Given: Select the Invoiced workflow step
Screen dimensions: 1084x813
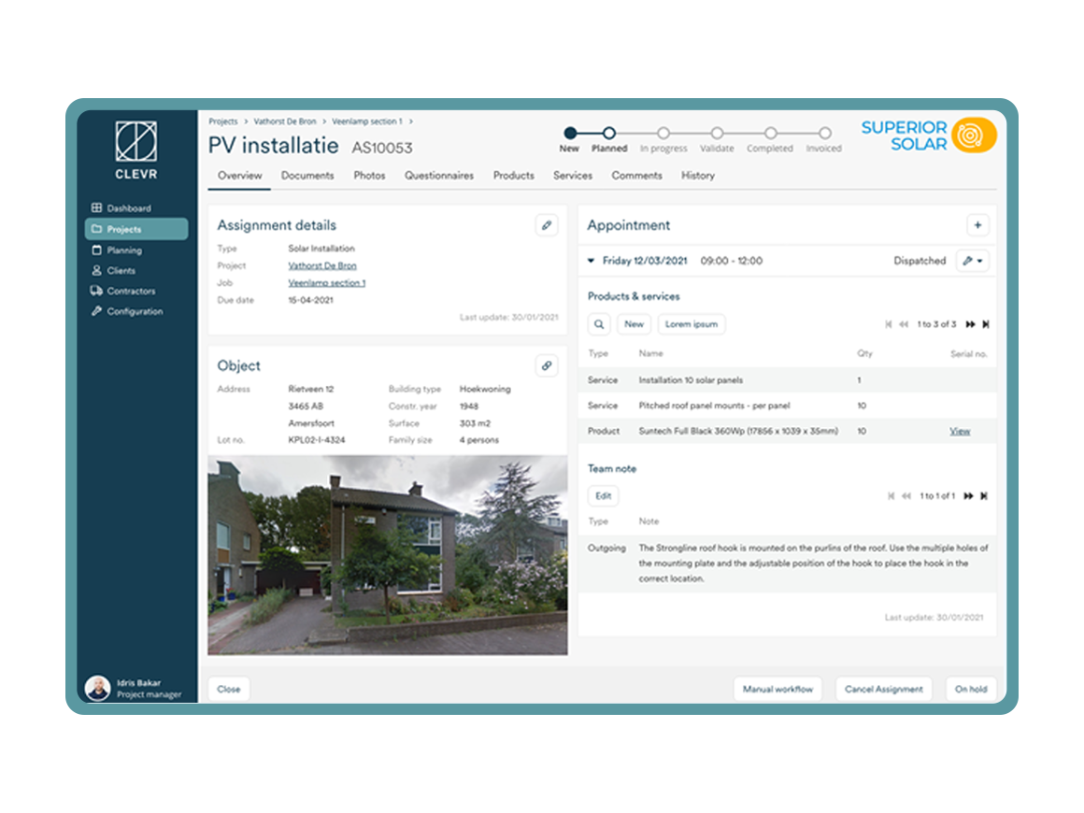Looking at the screenshot, I should (824, 134).
